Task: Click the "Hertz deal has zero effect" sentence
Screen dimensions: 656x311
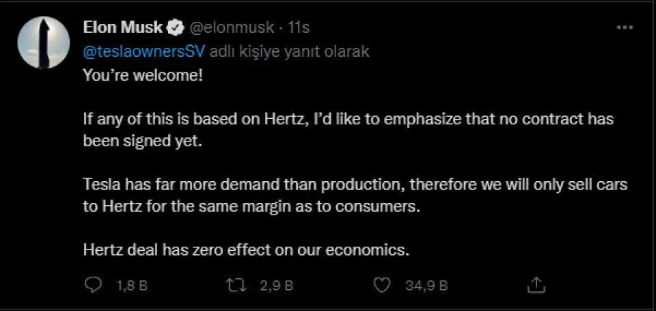Action: (246, 250)
